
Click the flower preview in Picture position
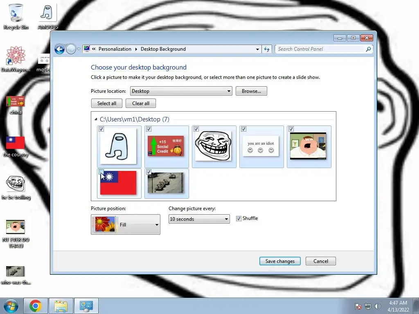pos(105,224)
